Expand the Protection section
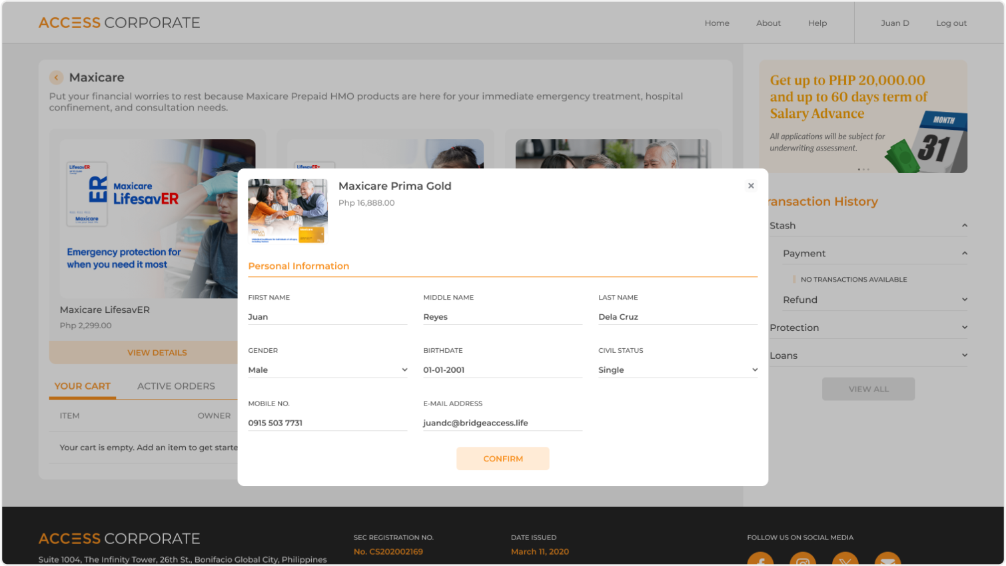The image size is (1006, 566). click(x=964, y=328)
